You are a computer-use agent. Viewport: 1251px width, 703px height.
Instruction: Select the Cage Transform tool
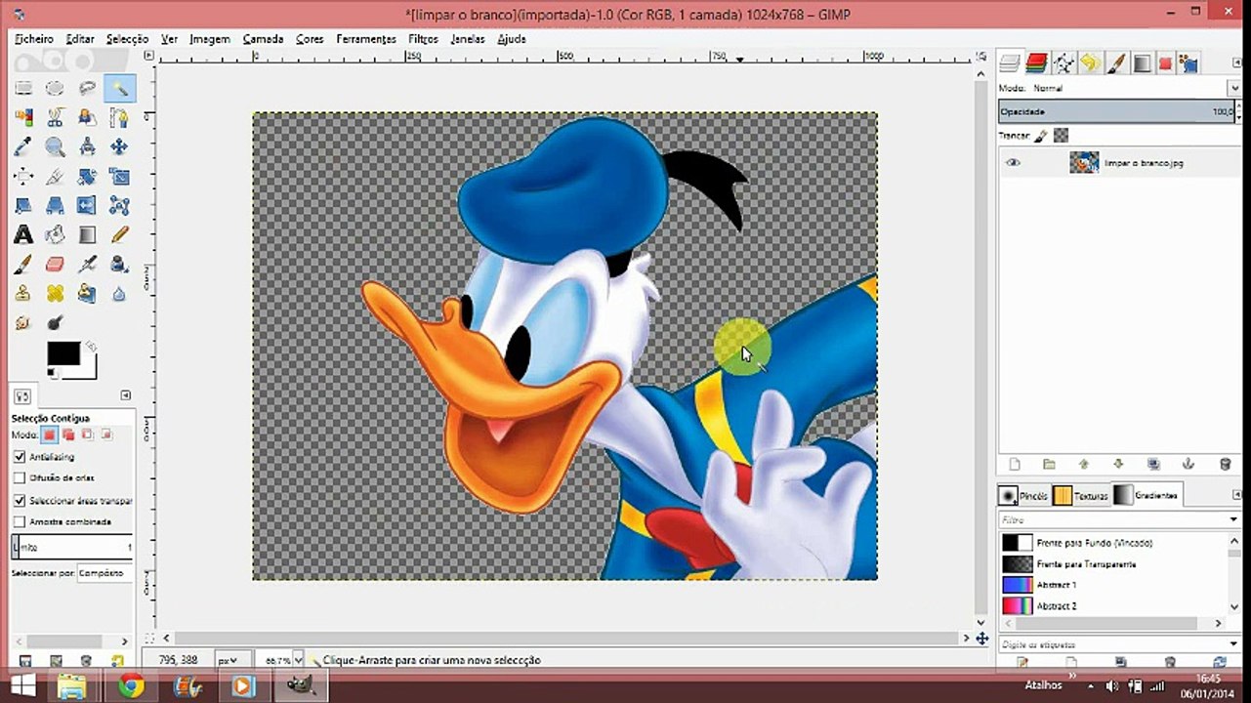point(119,206)
